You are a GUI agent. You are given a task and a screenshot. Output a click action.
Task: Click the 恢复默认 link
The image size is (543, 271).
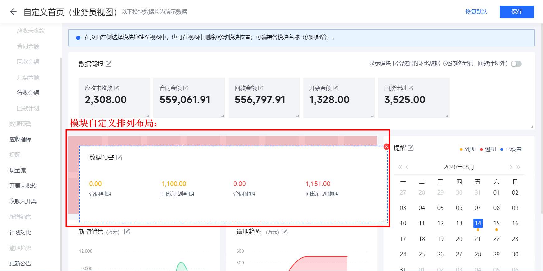(476, 12)
